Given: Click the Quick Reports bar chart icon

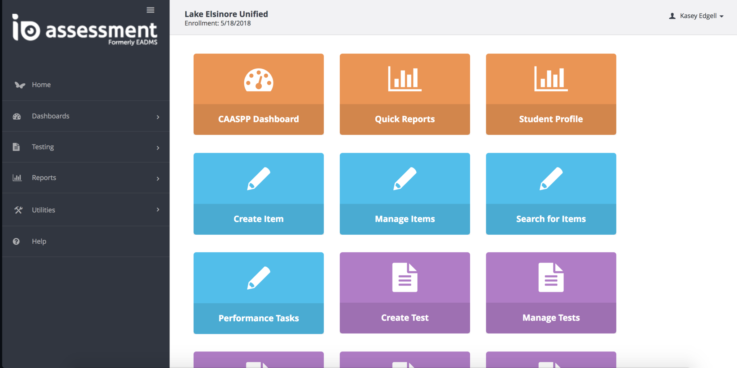Looking at the screenshot, I should (x=404, y=79).
